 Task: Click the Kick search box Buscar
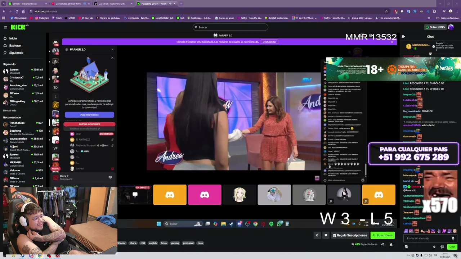[230, 27]
